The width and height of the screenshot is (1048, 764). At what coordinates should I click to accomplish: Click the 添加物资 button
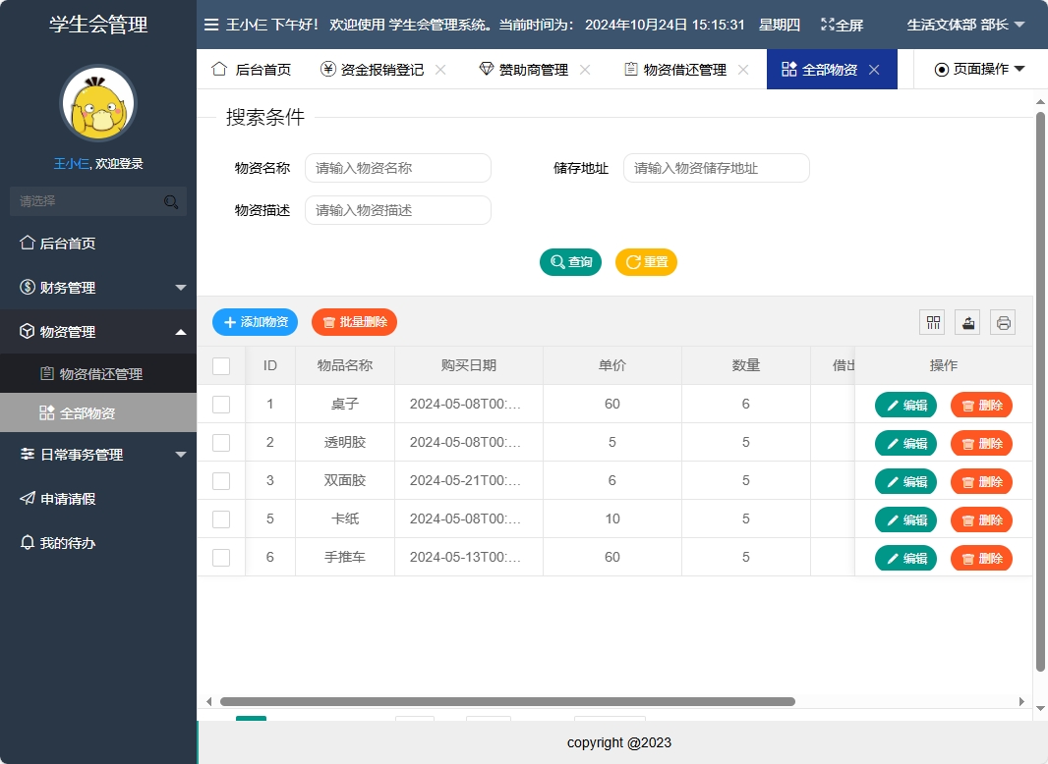(x=255, y=321)
